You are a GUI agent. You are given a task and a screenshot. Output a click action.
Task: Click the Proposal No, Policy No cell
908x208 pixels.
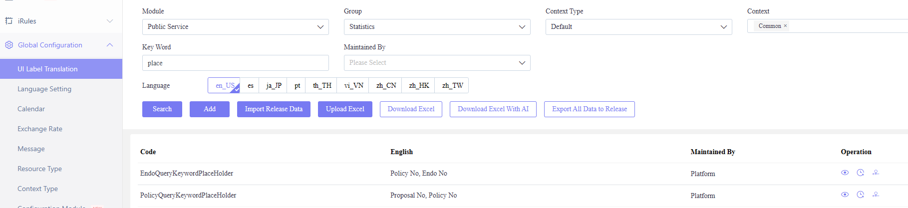tap(424, 195)
